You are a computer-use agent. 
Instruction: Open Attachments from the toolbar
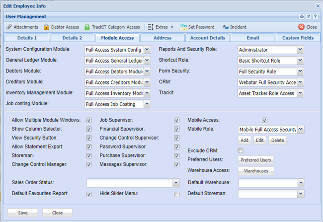[x=21, y=27]
